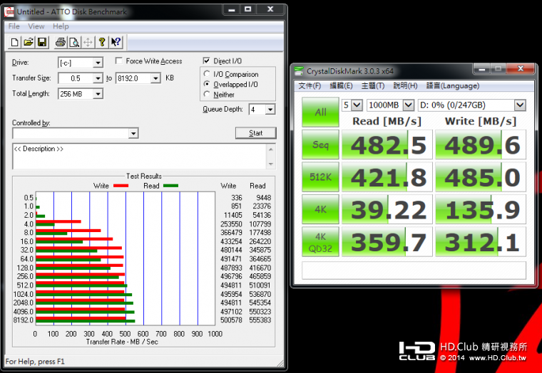
Task: Click the Start button in ATTO
Action: point(256,133)
